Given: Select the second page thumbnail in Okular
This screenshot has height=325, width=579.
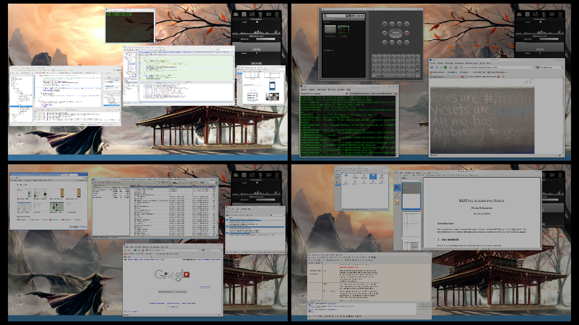Looking at the screenshot, I should [411, 224].
